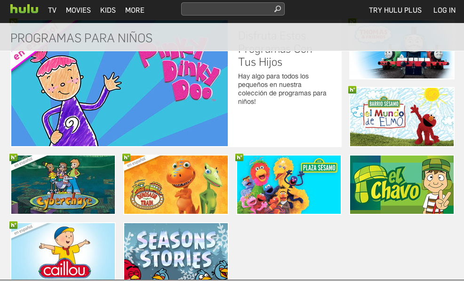Screen dimensions: 464x281
Task: Click the Hulu logo
Action: [x=24, y=9]
